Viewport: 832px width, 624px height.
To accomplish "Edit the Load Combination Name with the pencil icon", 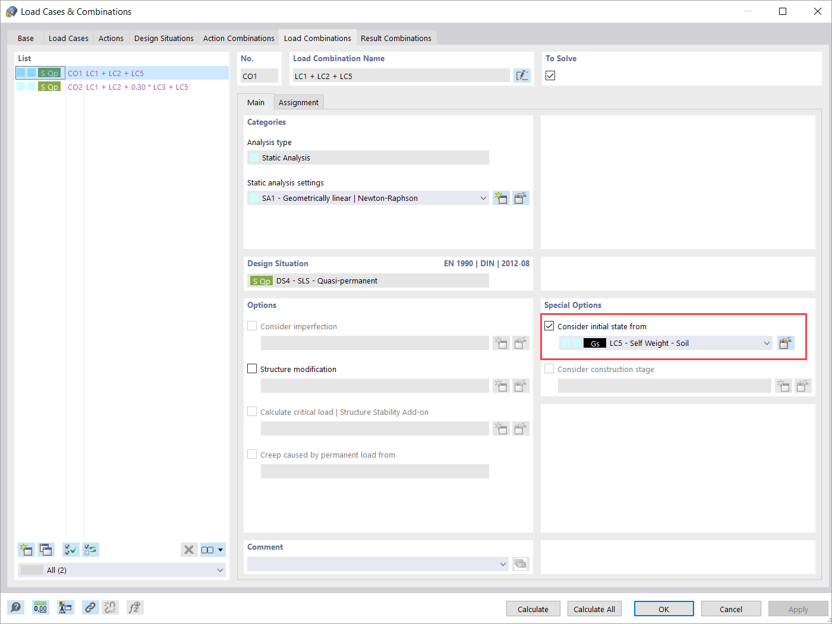I will click(522, 75).
